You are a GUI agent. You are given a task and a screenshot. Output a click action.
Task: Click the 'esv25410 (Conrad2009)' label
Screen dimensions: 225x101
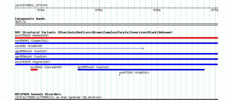pyautogui.click(x=46, y=67)
